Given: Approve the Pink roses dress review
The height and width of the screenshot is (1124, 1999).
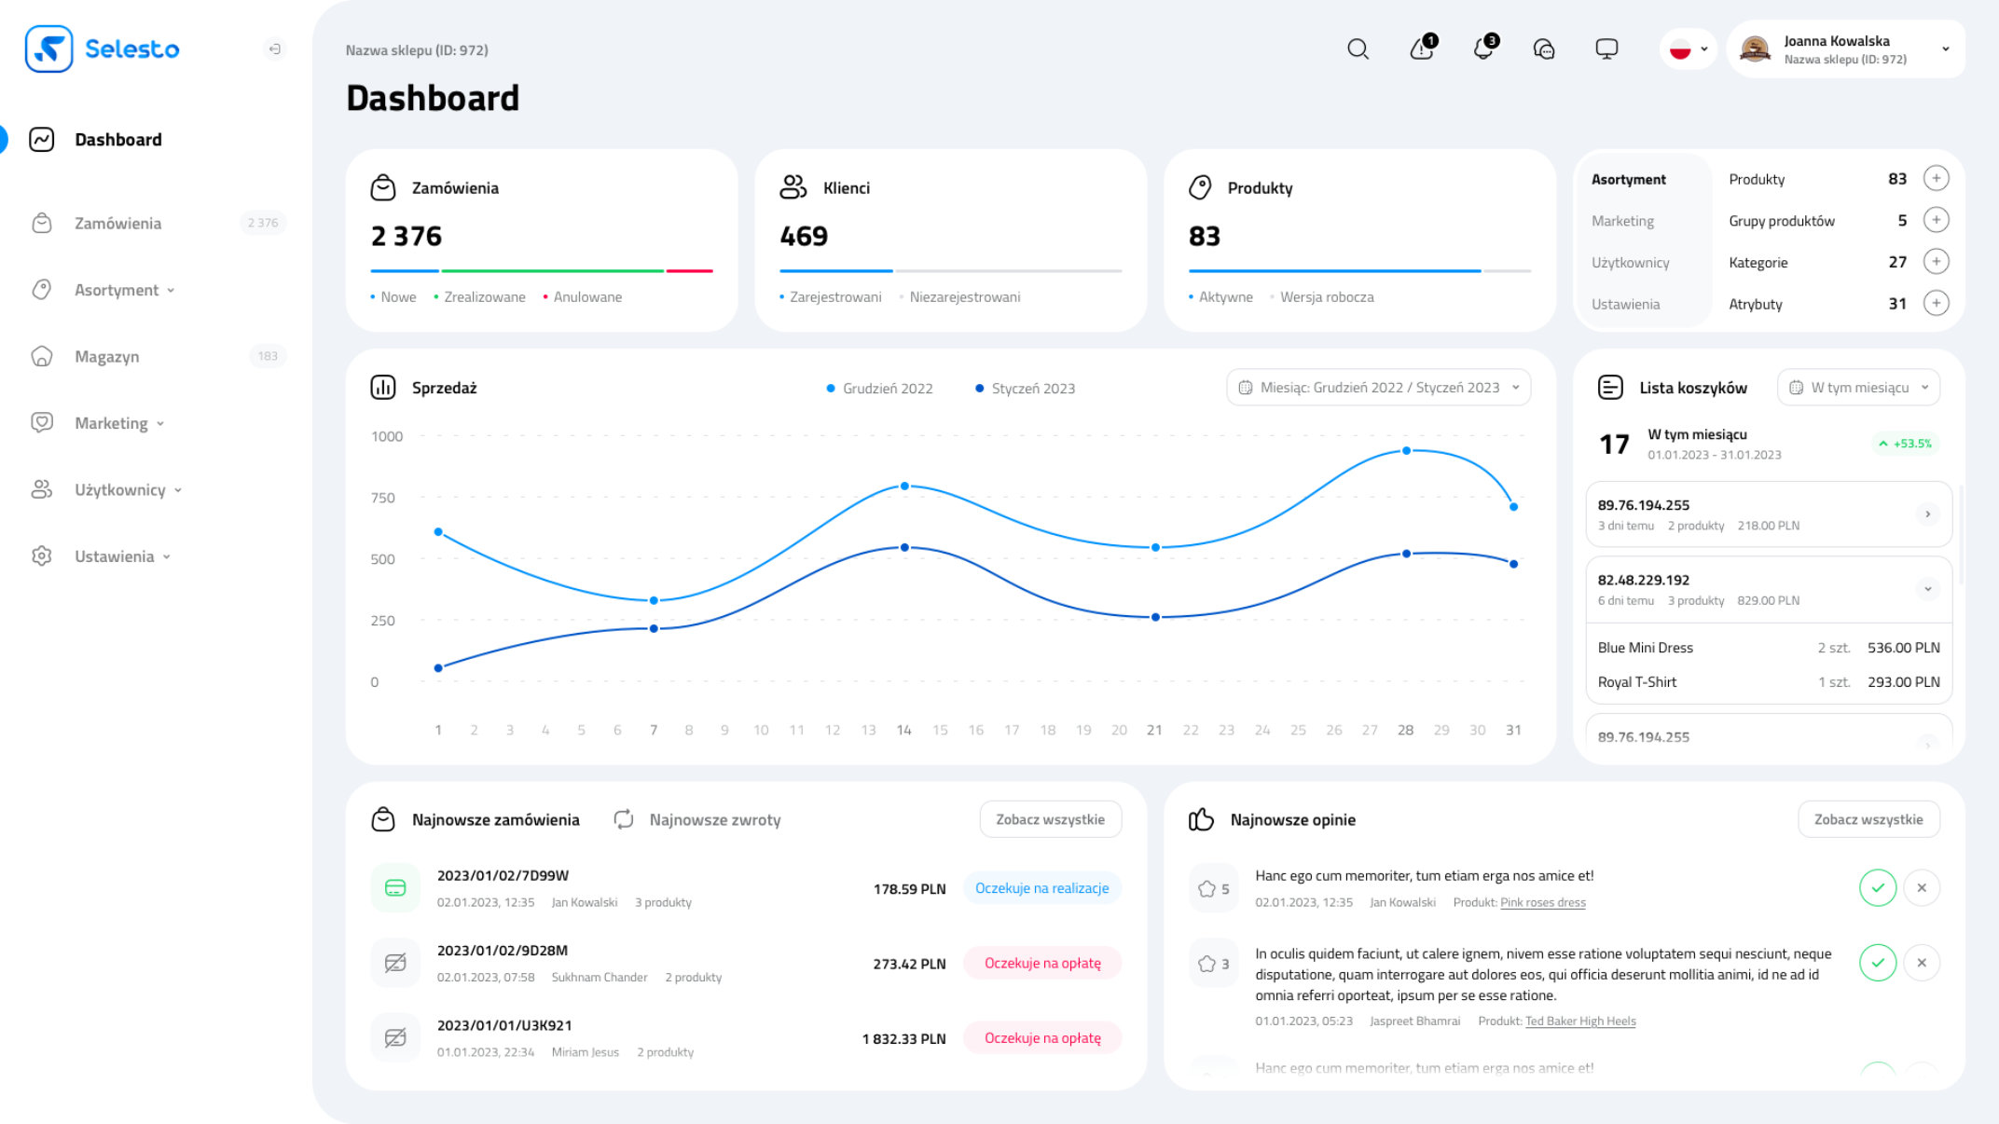Looking at the screenshot, I should point(1877,888).
